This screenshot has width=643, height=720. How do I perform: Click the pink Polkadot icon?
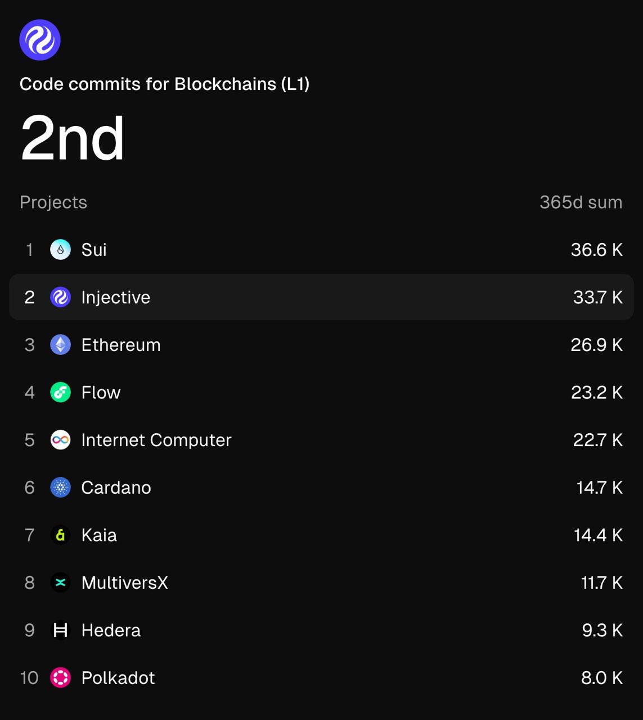[x=61, y=678]
